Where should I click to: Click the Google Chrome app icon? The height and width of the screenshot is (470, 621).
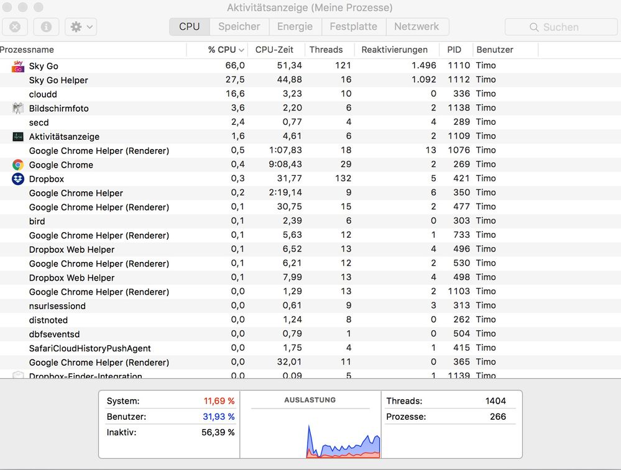point(18,165)
